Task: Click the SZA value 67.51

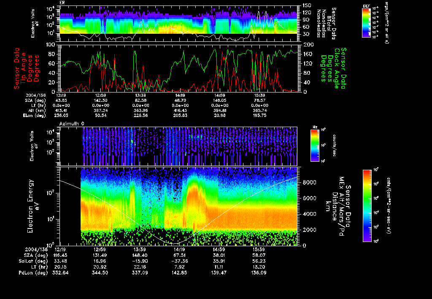Action: coord(179,255)
